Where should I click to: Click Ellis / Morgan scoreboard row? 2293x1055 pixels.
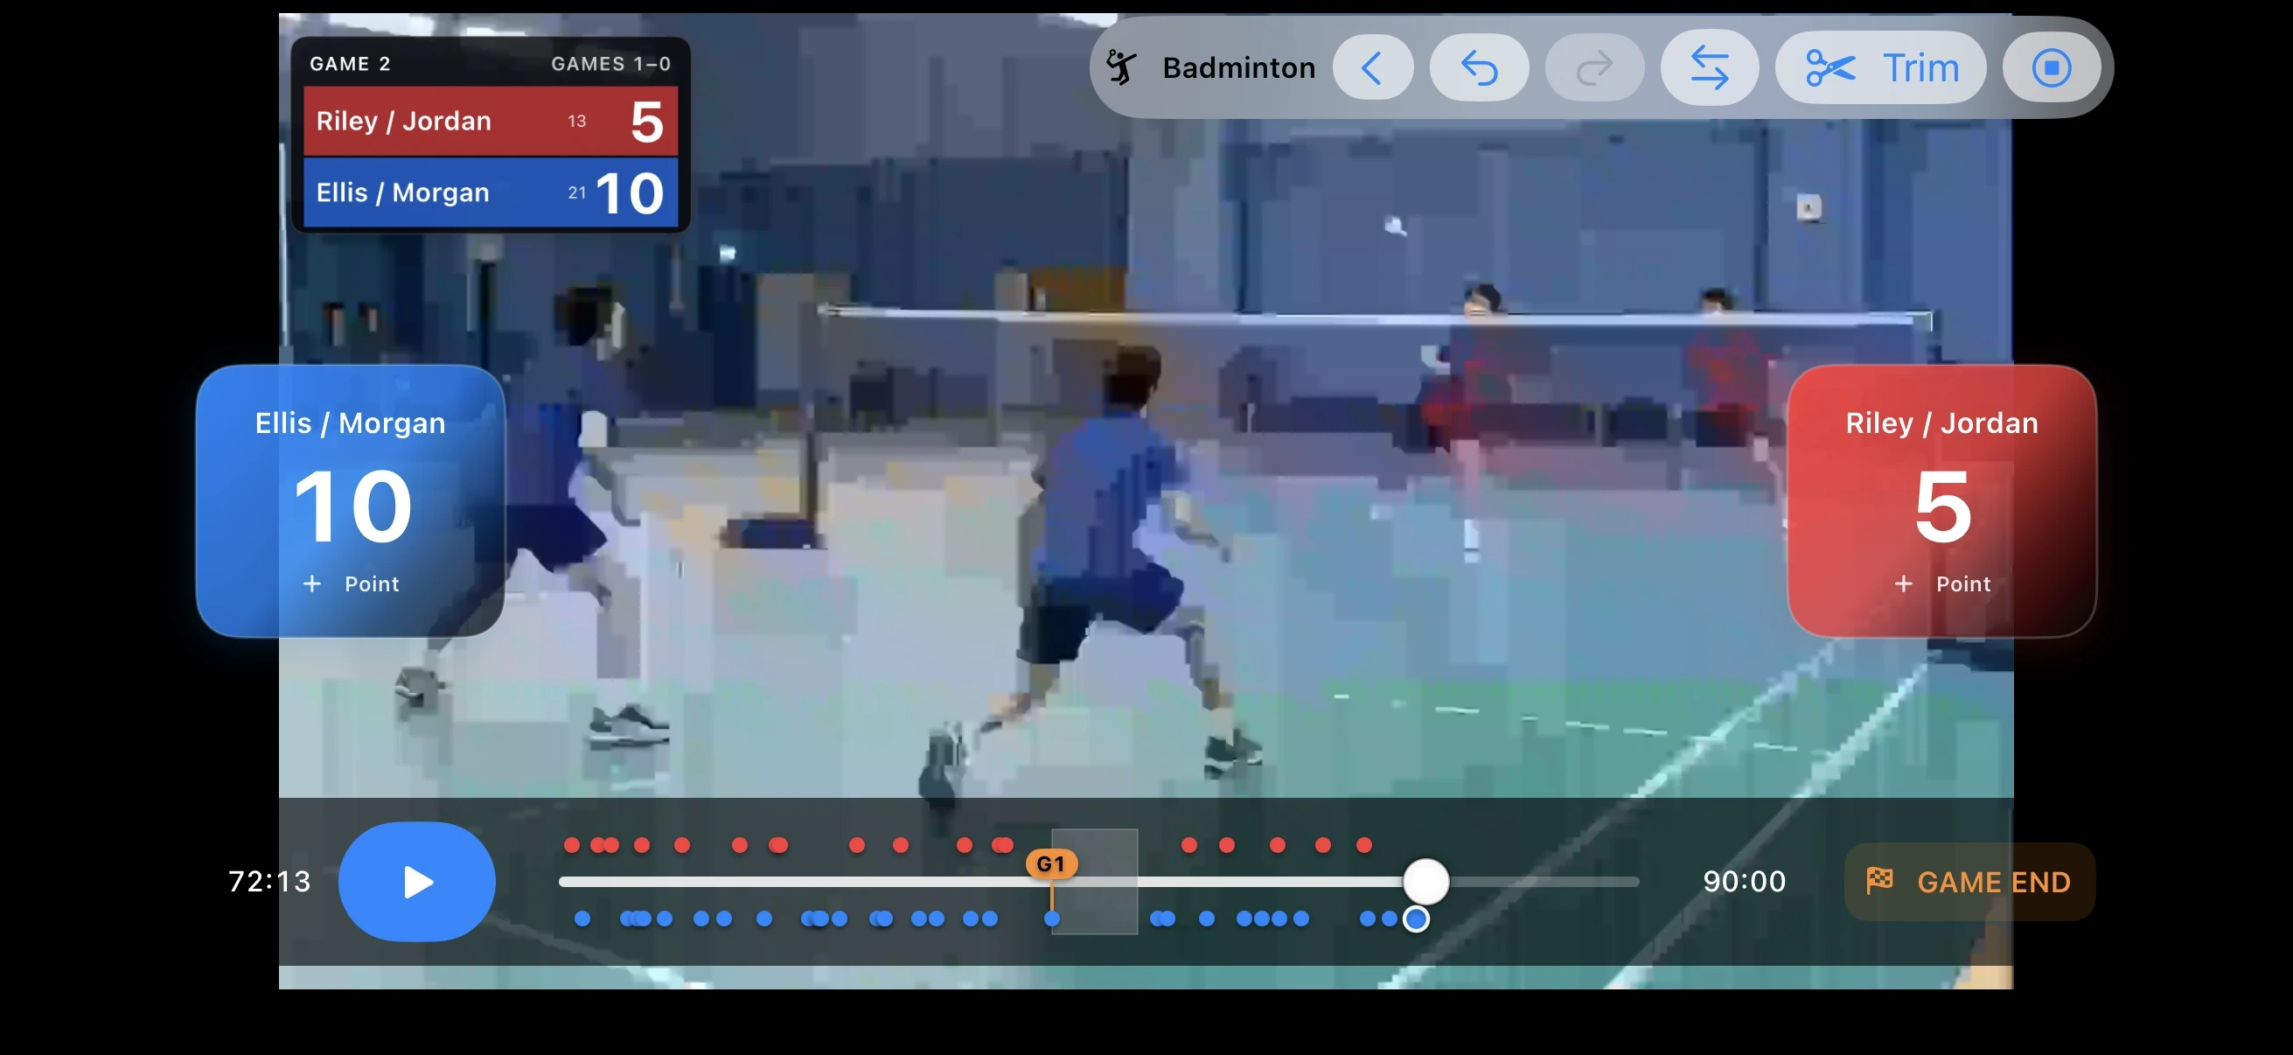[x=491, y=192]
